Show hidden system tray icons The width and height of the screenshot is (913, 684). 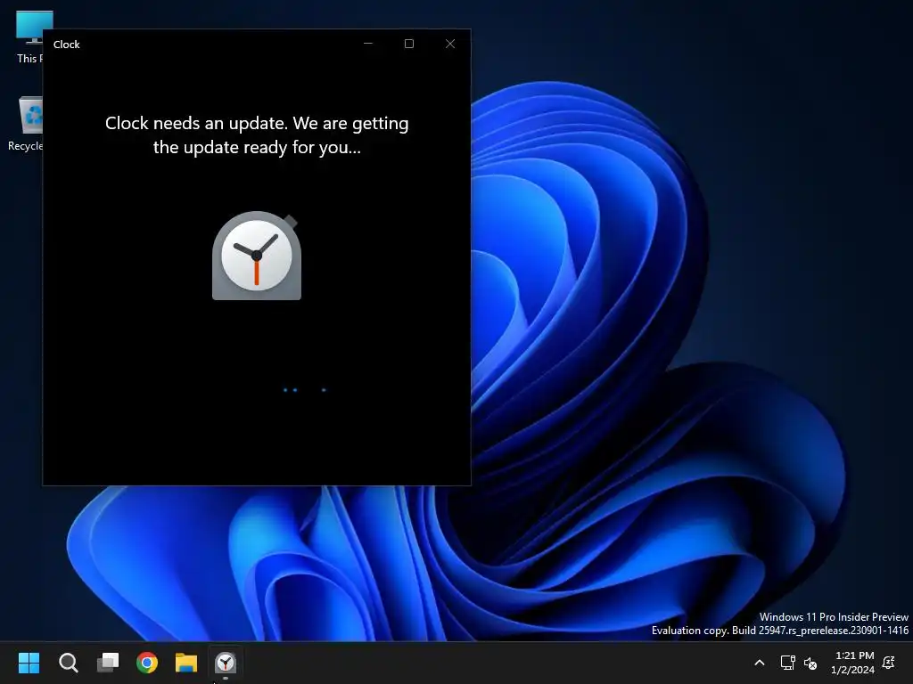(x=760, y=663)
